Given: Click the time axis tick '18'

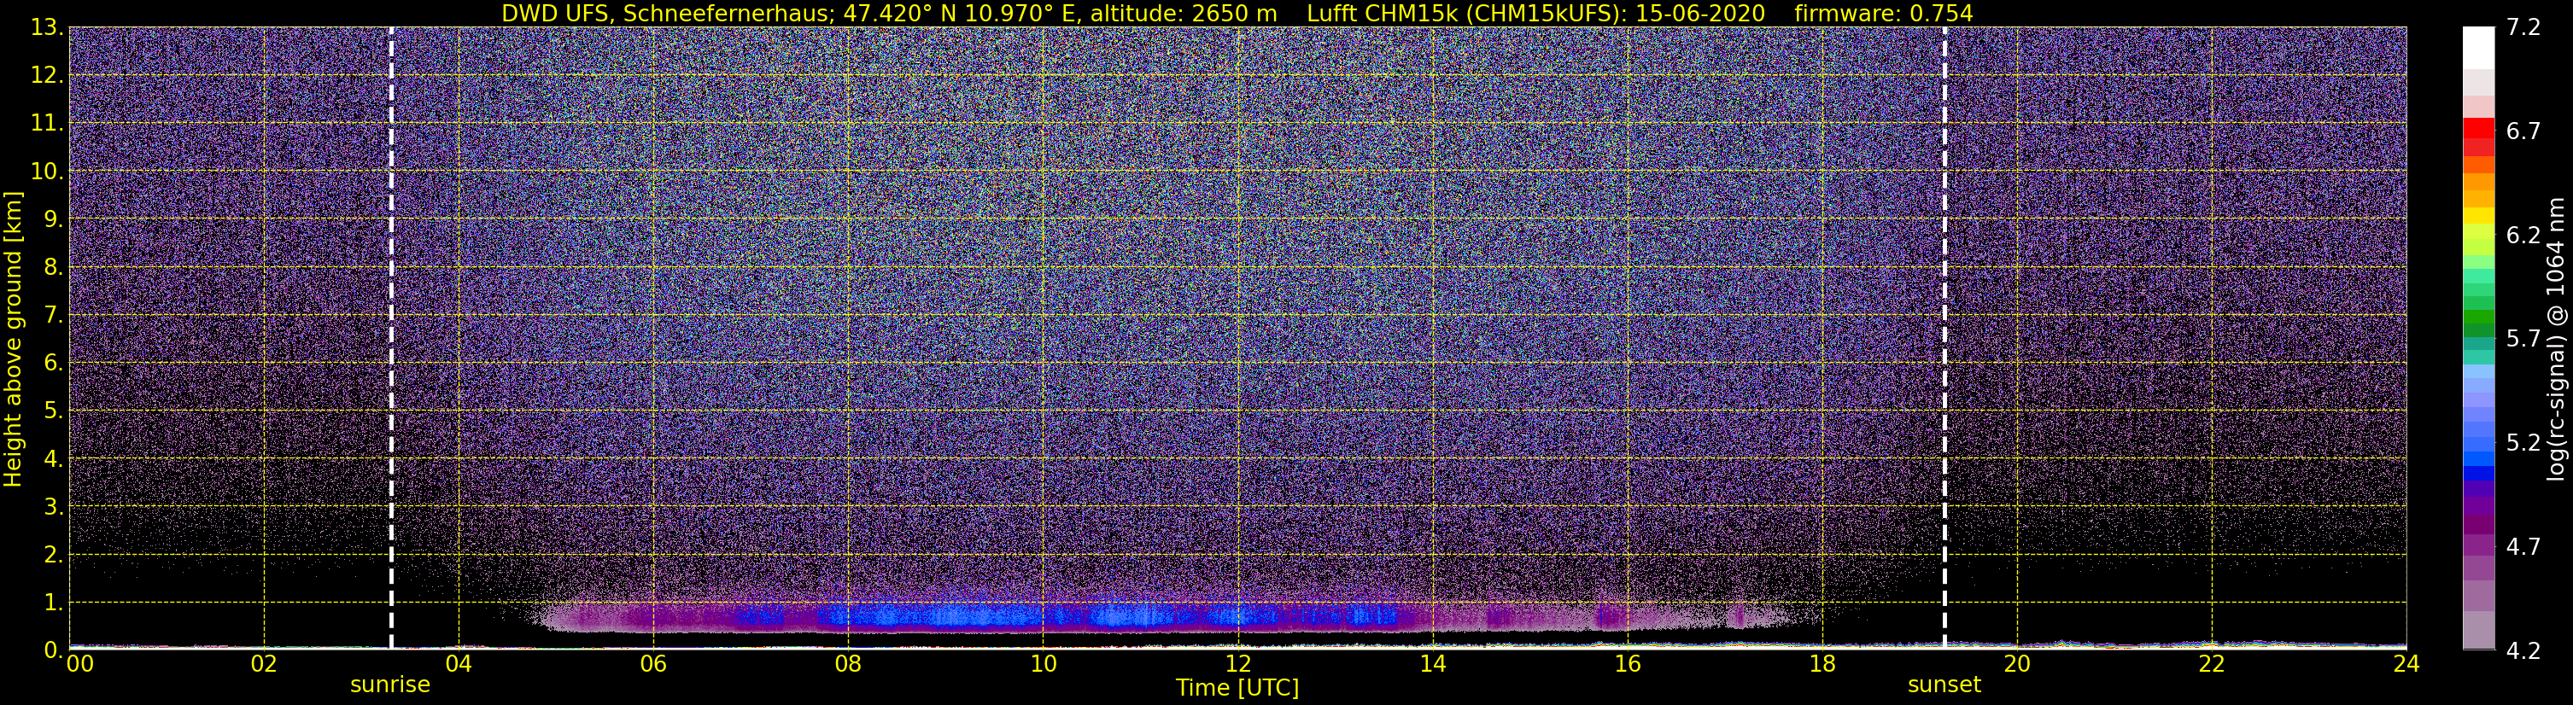Looking at the screenshot, I should tap(1822, 664).
